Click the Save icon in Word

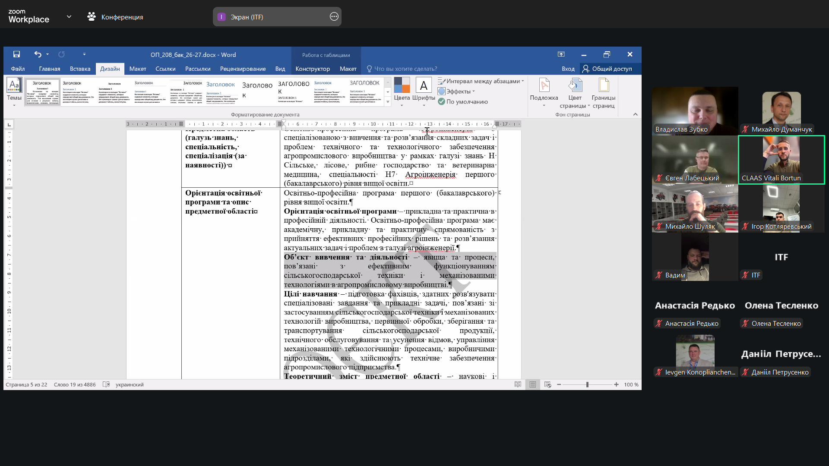pyautogui.click(x=16, y=54)
